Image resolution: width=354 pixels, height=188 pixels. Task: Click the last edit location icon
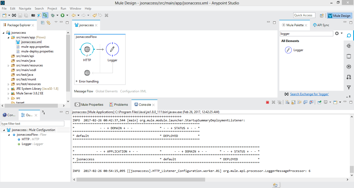(94, 15)
